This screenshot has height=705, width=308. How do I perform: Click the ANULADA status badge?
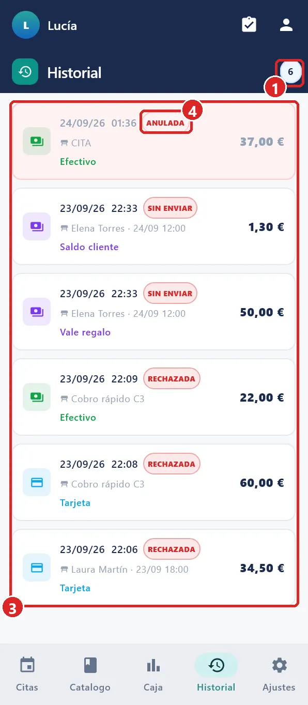[165, 123]
